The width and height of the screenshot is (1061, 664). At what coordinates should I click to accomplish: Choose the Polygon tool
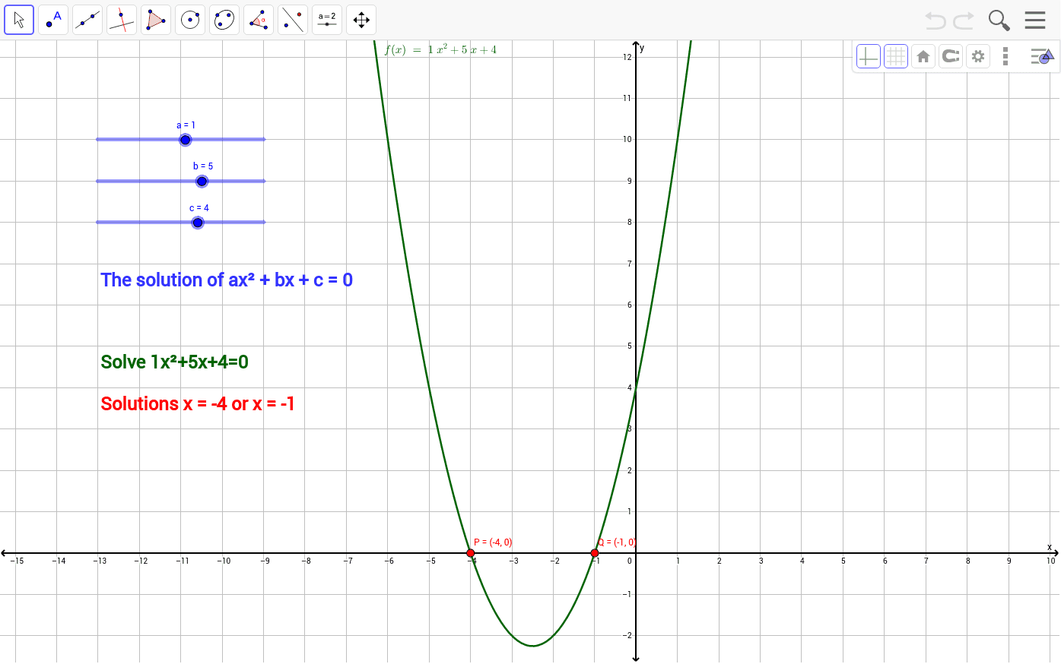point(155,19)
